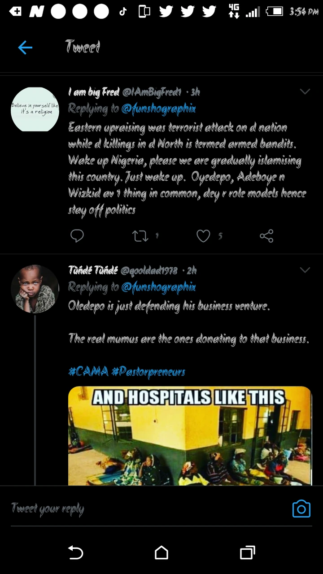Tap the Tweet your reply field

click(135, 509)
